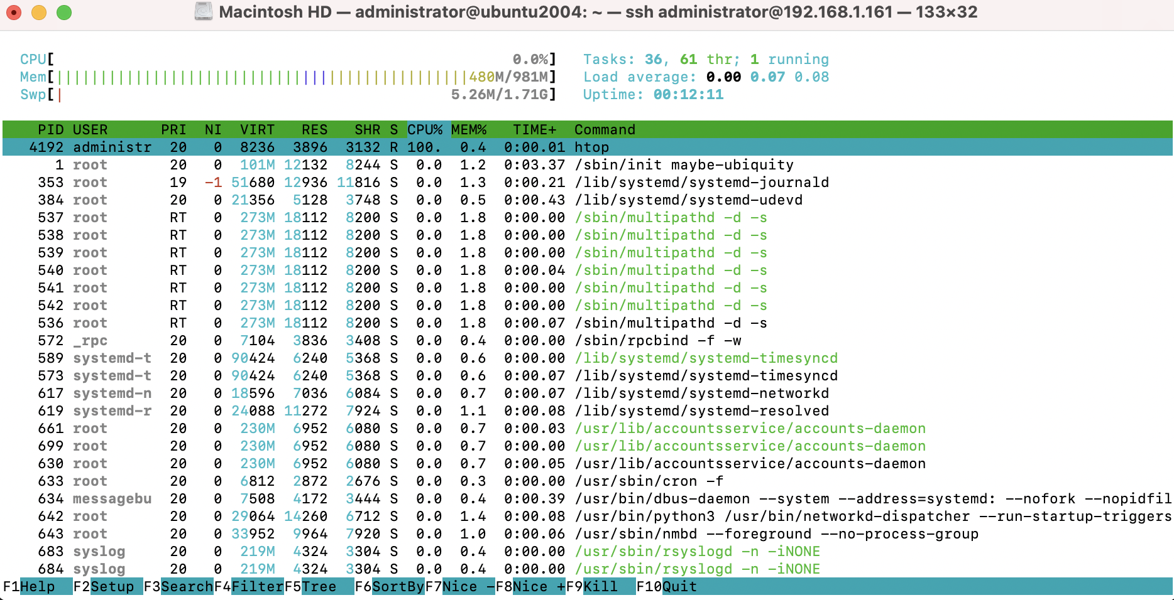Click F9 Kill in function bar
The width and height of the screenshot is (1174, 600).
pyautogui.click(x=601, y=586)
